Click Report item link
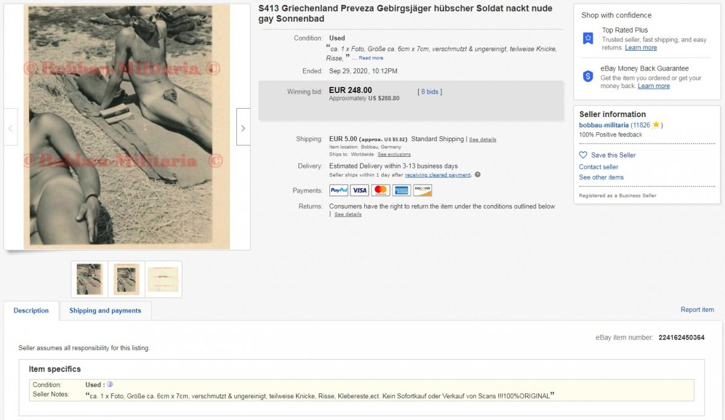Viewport: 725px width, 420px height. click(x=697, y=310)
